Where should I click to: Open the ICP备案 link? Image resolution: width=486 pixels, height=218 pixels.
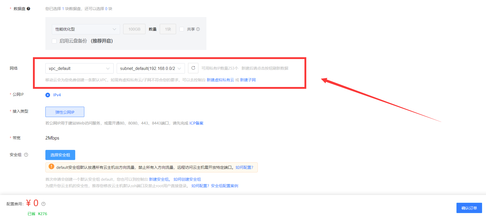pyautogui.click(x=196, y=123)
